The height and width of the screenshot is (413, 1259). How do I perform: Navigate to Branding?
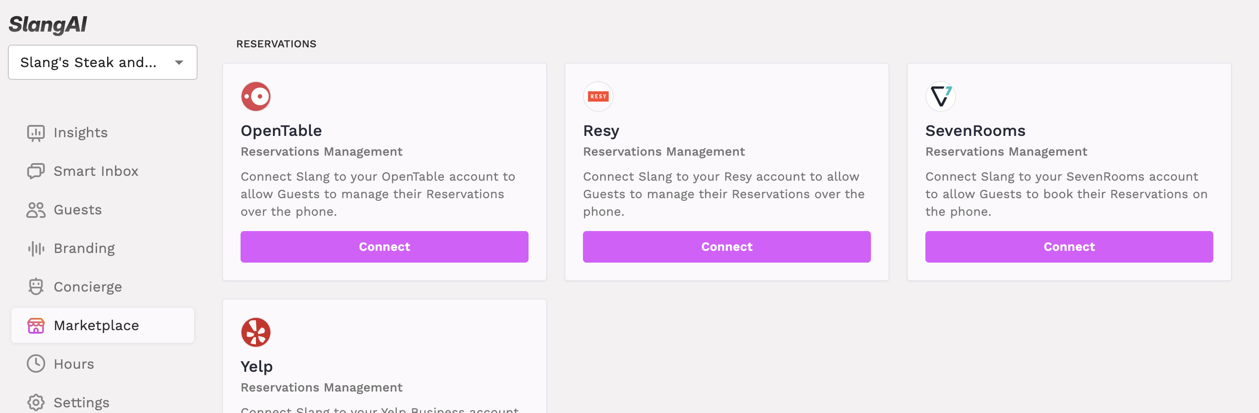point(84,249)
